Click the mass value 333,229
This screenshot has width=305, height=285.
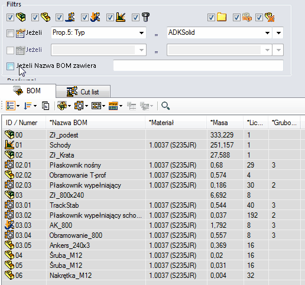222,135
